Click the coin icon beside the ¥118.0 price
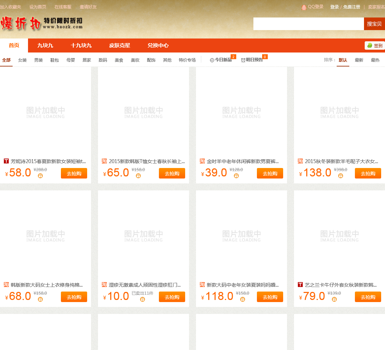 click(x=243, y=299)
